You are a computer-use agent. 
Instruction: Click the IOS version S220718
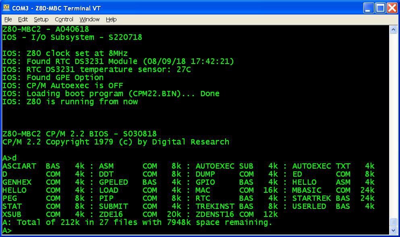tap(126, 37)
